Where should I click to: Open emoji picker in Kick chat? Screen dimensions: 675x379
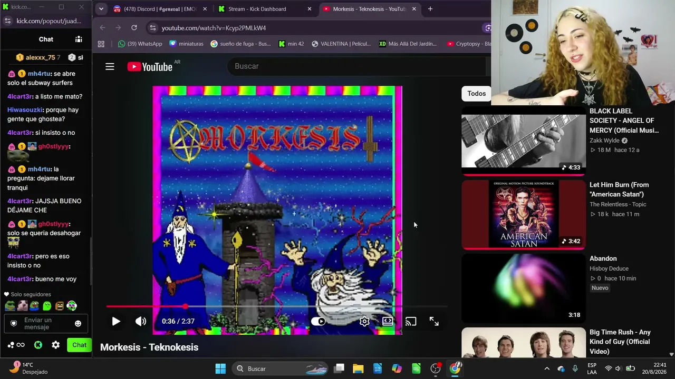click(x=78, y=324)
